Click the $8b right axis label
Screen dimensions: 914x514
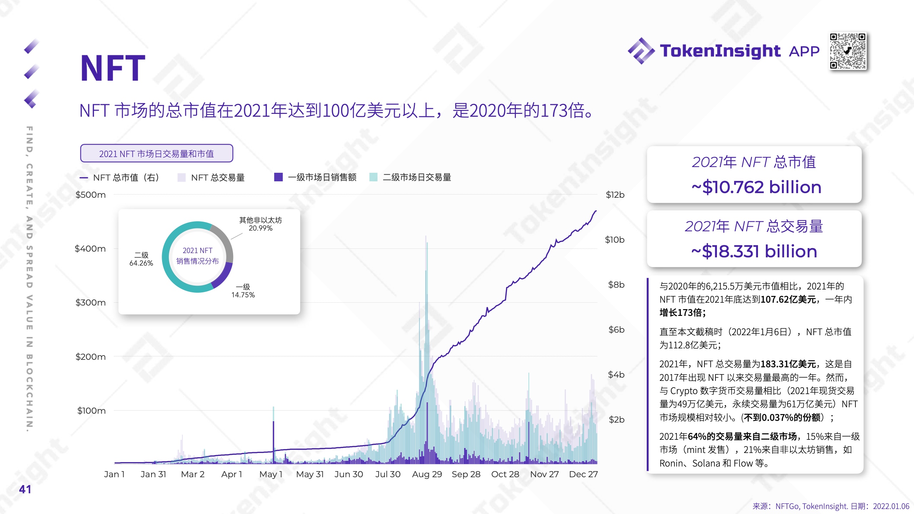pos(616,285)
